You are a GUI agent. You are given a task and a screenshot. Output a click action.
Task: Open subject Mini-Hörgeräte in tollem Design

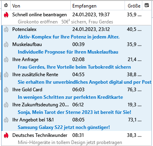click(70, 142)
